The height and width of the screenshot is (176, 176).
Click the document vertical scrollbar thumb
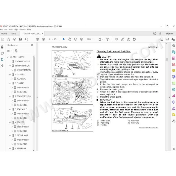click(167, 59)
